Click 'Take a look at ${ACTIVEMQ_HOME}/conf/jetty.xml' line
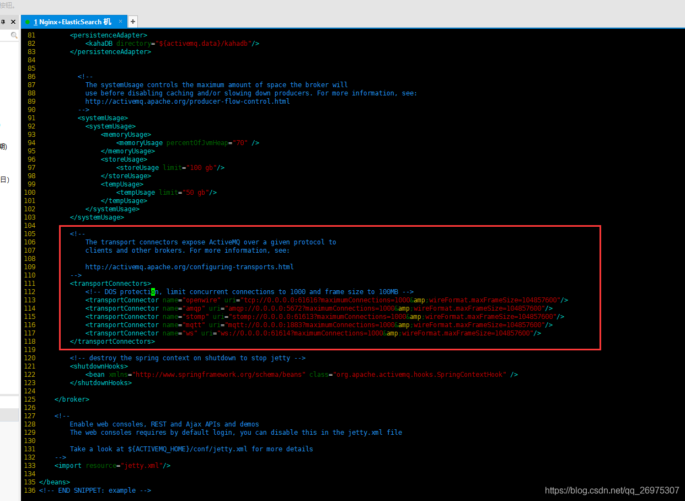The height and width of the screenshot is (501, 685). tap(191, 449)
